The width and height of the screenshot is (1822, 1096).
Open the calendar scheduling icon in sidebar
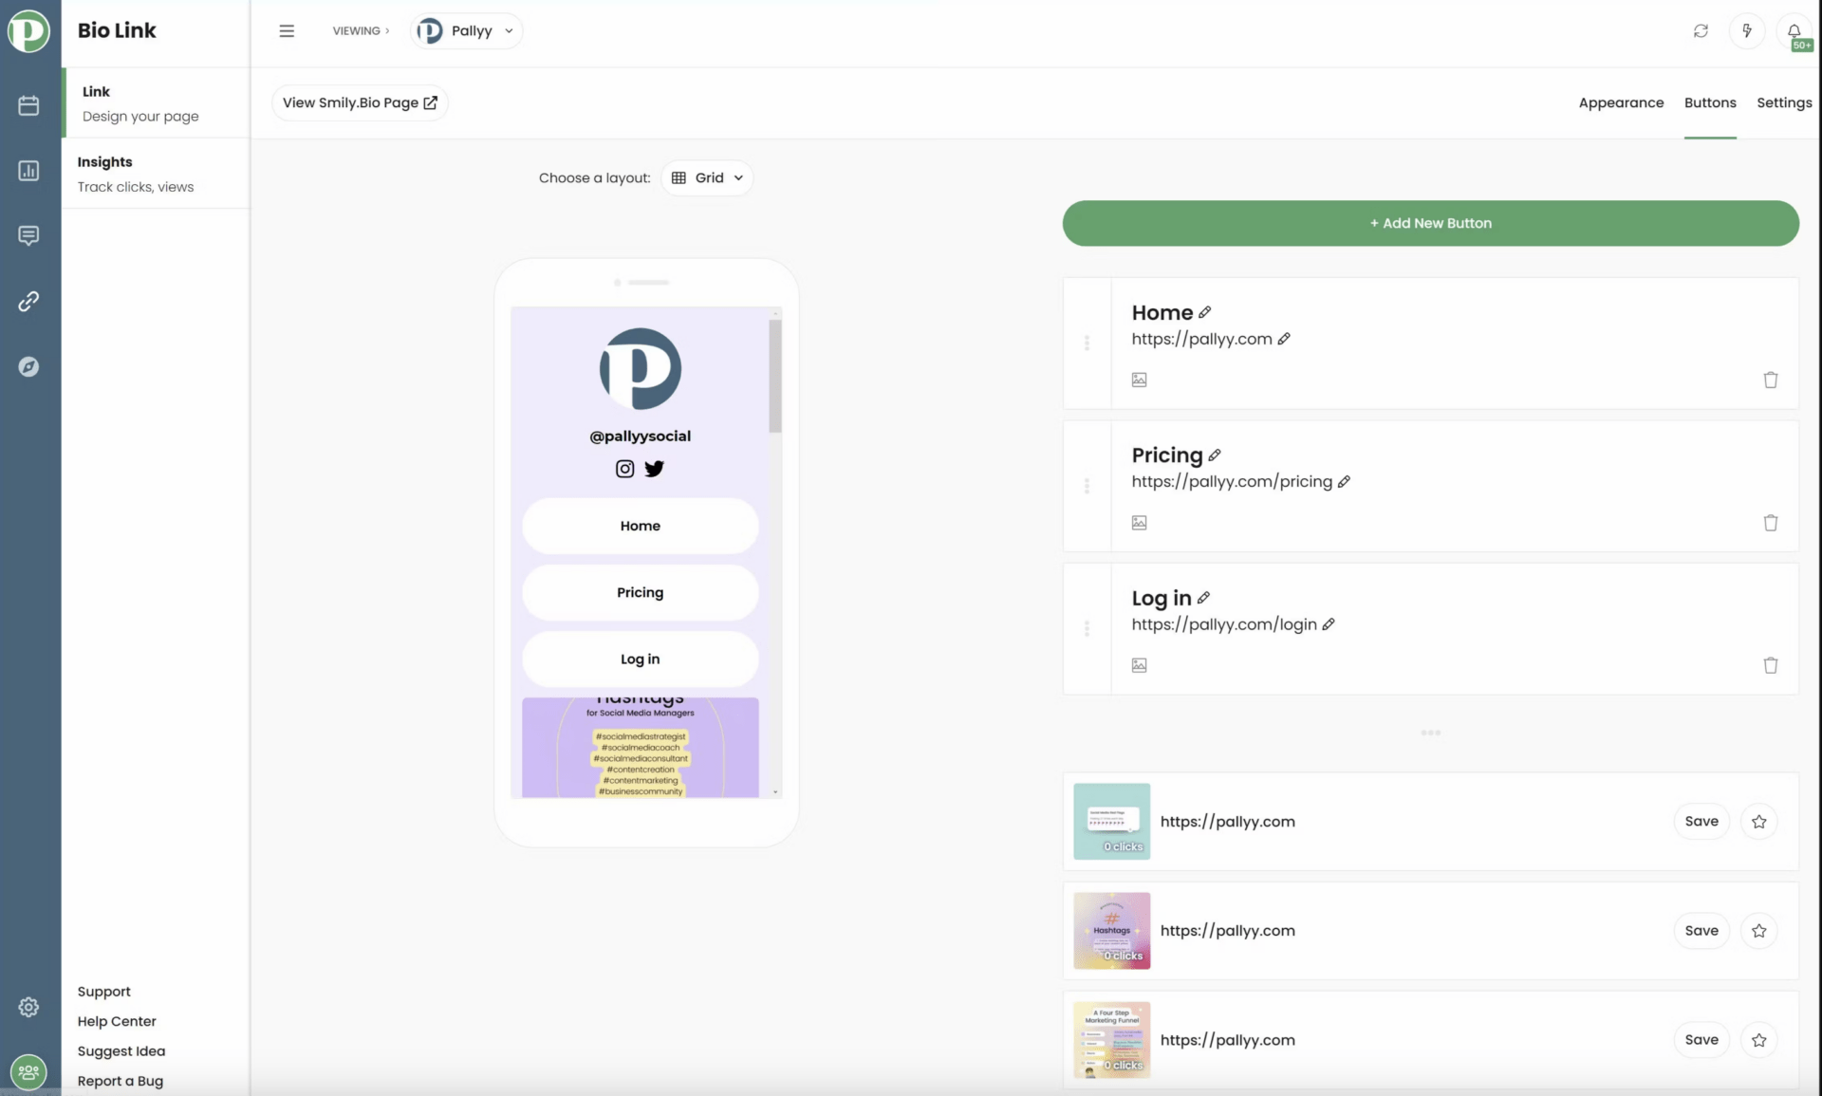(28, 104)
